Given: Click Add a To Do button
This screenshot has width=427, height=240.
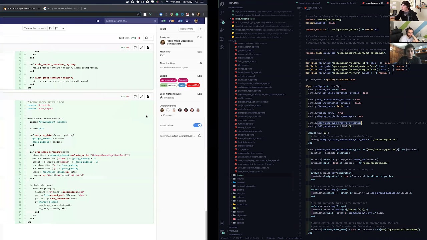Looking at the screenshot, I should pyautogui.click(x=186, y=29).
